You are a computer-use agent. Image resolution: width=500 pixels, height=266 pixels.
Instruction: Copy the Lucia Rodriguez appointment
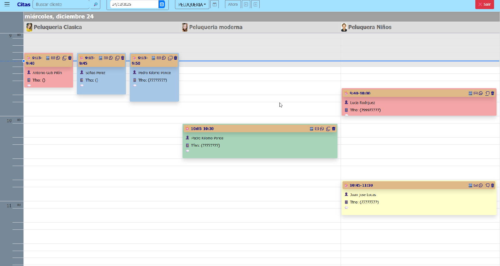tap(487, 93)
